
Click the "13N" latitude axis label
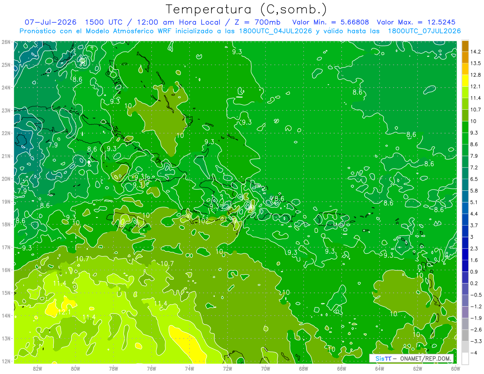click(6, 338)
